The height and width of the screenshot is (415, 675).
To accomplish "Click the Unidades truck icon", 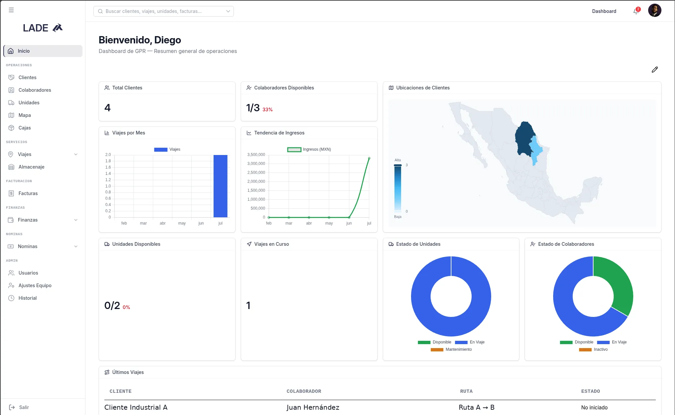I will click(11, 103).
